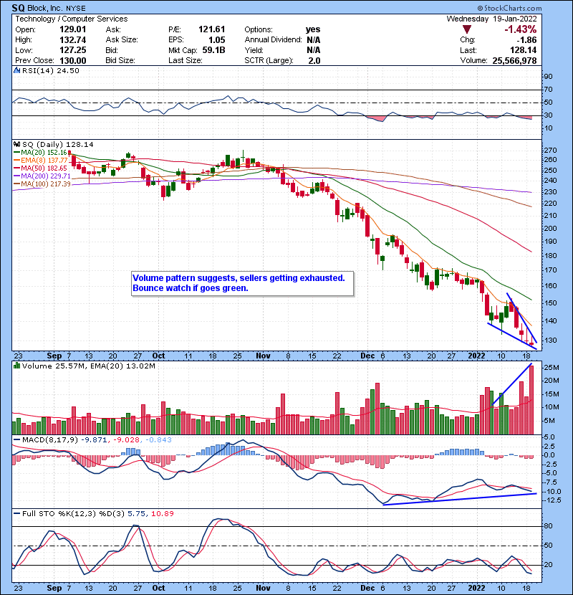Click the Last price 128.14 in header
Screen dimensions: 573x595
(x=524, y=50)
